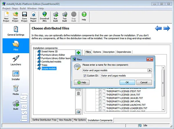Open the Help menu in menu bar

point(41,8)
